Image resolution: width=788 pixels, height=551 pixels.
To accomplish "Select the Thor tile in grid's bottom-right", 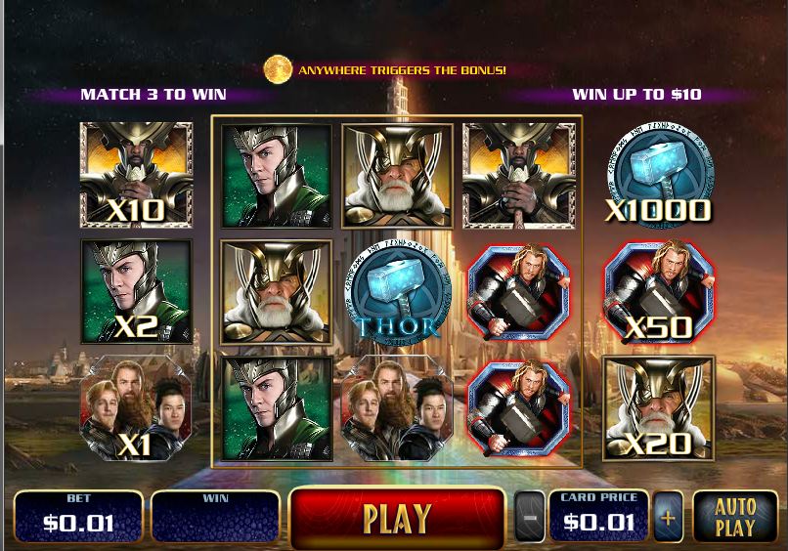I will click(518, 408).
